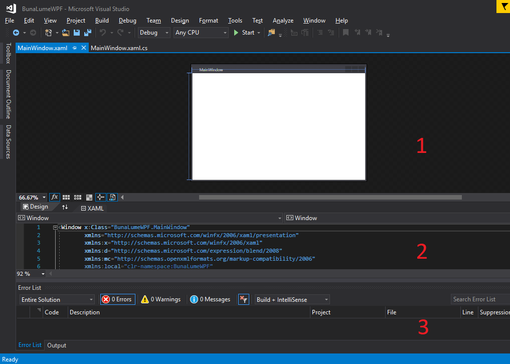Click the Search Error List field
Image resolution: width=510 pixels, height=364 pixels.
[x=479, y=299]
